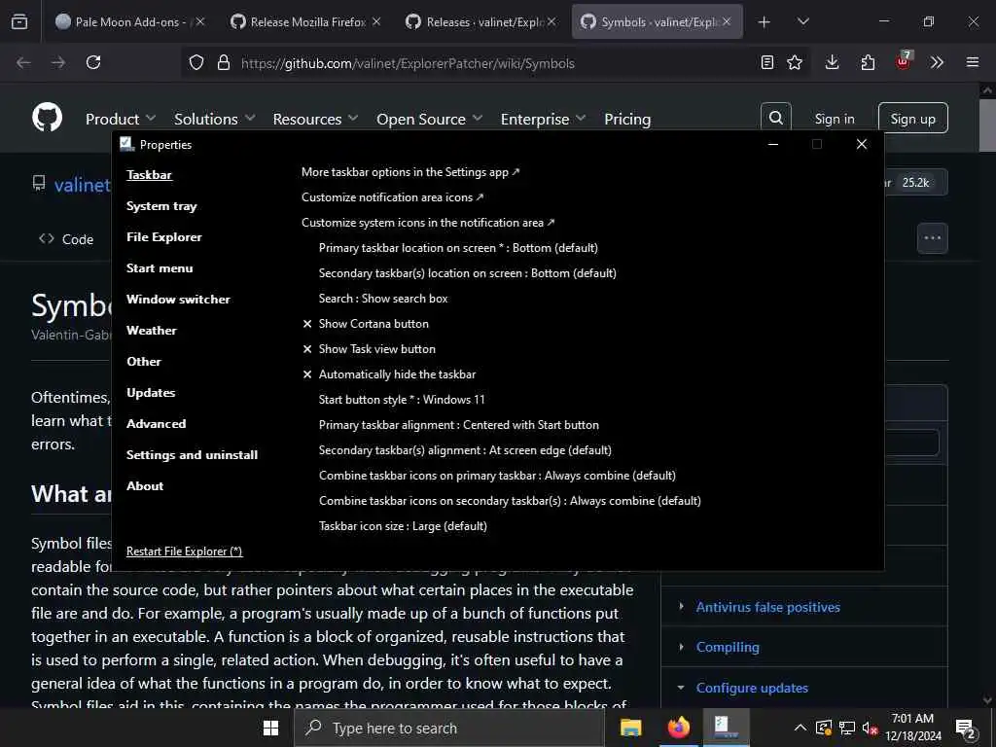Screen dimensions: 996x747
Task: Click Firefox reload page icon
Action: [93, 62]
